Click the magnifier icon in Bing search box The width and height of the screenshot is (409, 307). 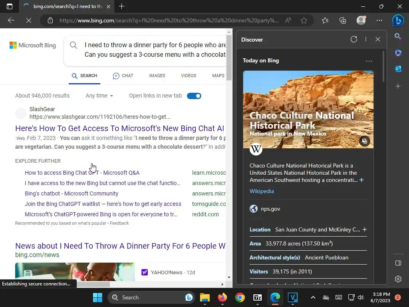coord(73,45)
